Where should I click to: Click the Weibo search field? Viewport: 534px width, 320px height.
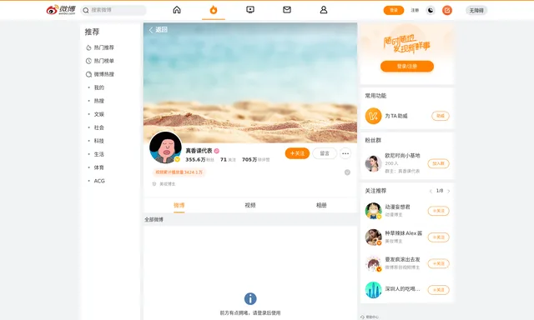(113, 10)
